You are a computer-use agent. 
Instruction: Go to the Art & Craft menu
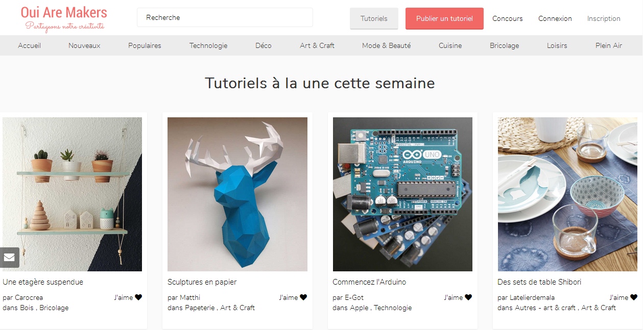317,45
